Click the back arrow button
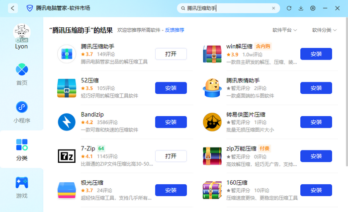348x212 pixels. click(x=12, y=8)
